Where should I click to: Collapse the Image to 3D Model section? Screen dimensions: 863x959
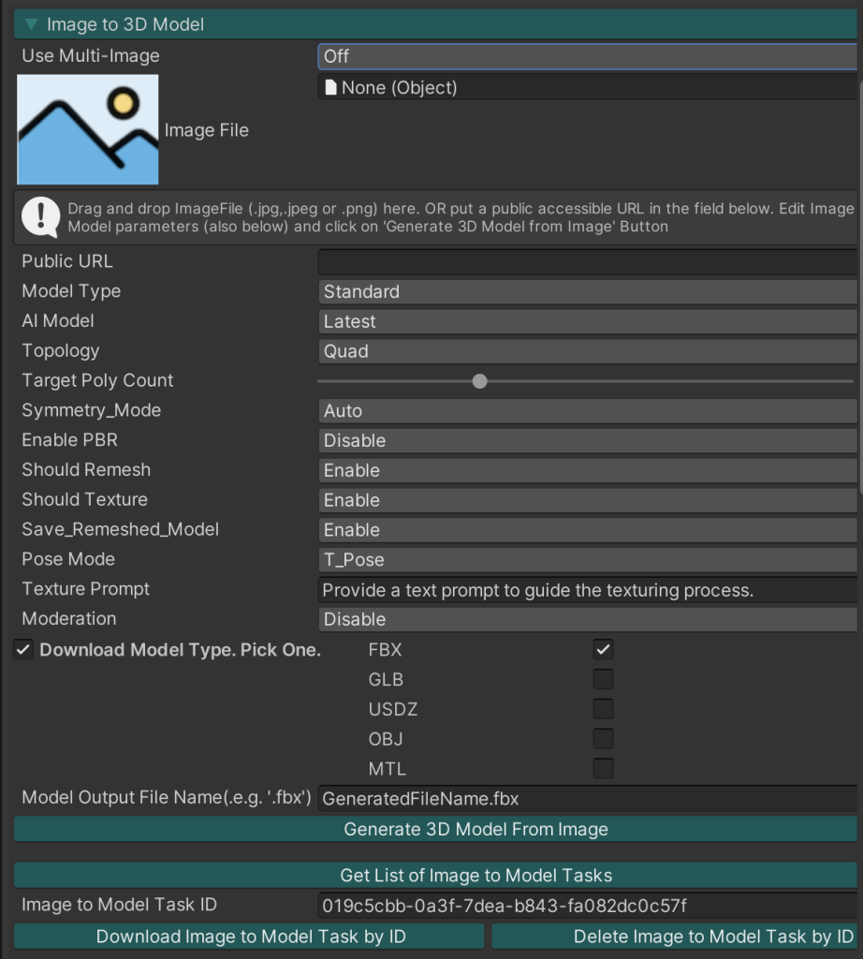click(32, 24)
